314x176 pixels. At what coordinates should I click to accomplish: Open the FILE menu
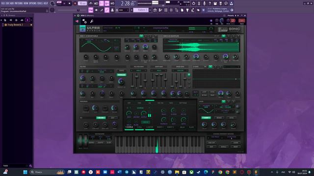click(x=3, y=3)
